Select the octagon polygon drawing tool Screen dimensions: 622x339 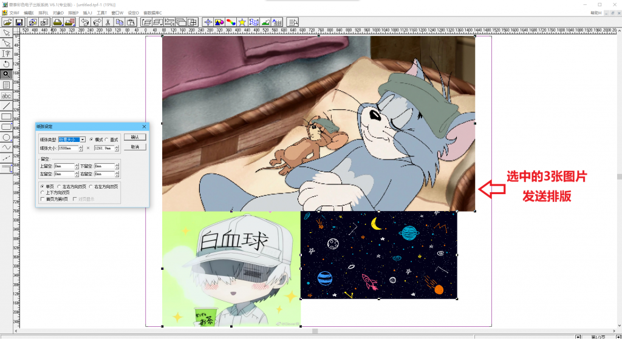tap(6, 137)
